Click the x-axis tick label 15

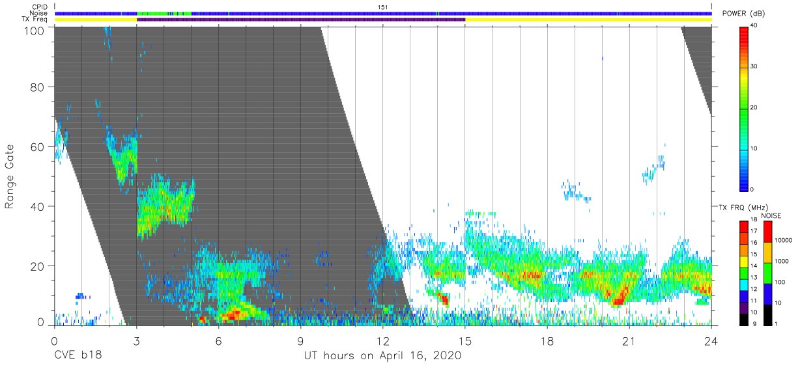coord(464,340)
